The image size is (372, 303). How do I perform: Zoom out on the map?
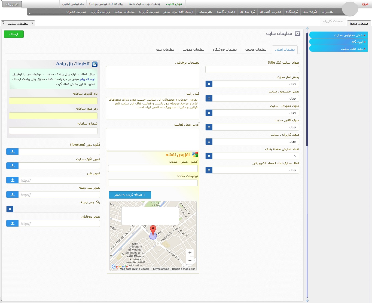[190, 260]
